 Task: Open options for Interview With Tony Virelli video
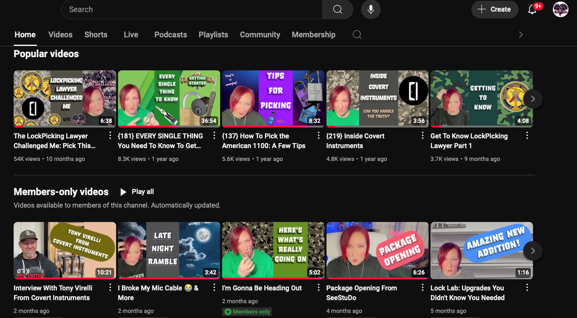click(x=110, y=287)
